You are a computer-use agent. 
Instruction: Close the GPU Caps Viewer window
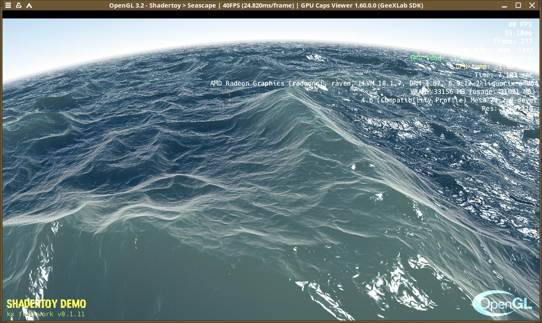click(532, 5)
